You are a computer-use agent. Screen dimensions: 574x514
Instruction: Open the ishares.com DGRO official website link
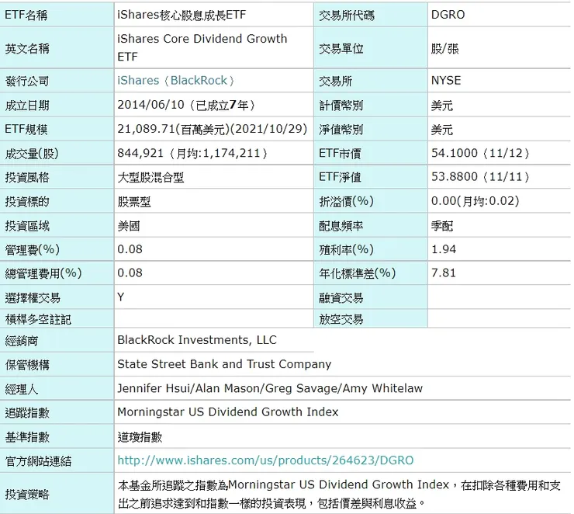point(265,460)
